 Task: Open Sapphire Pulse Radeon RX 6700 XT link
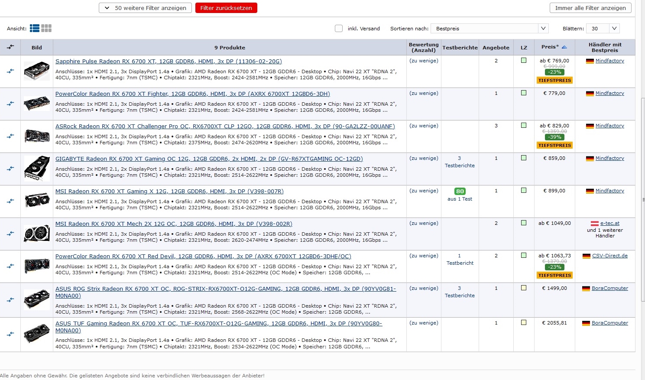[169, 62]
